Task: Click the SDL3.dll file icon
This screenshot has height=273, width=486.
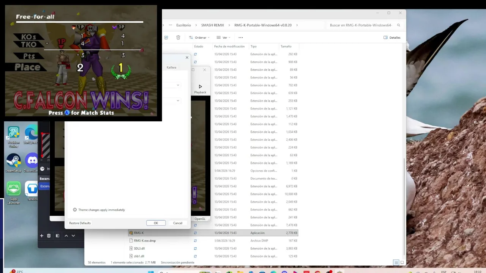Action: point(131,248)
